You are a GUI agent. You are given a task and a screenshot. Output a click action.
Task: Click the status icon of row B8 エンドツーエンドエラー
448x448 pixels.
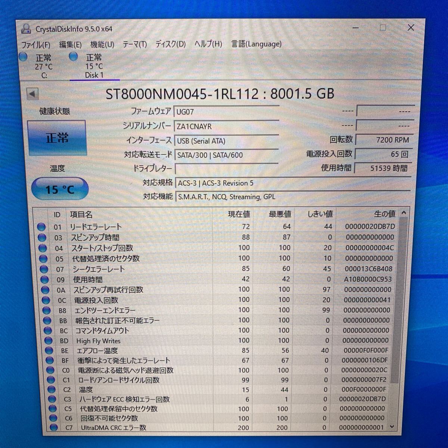(46, 310)
